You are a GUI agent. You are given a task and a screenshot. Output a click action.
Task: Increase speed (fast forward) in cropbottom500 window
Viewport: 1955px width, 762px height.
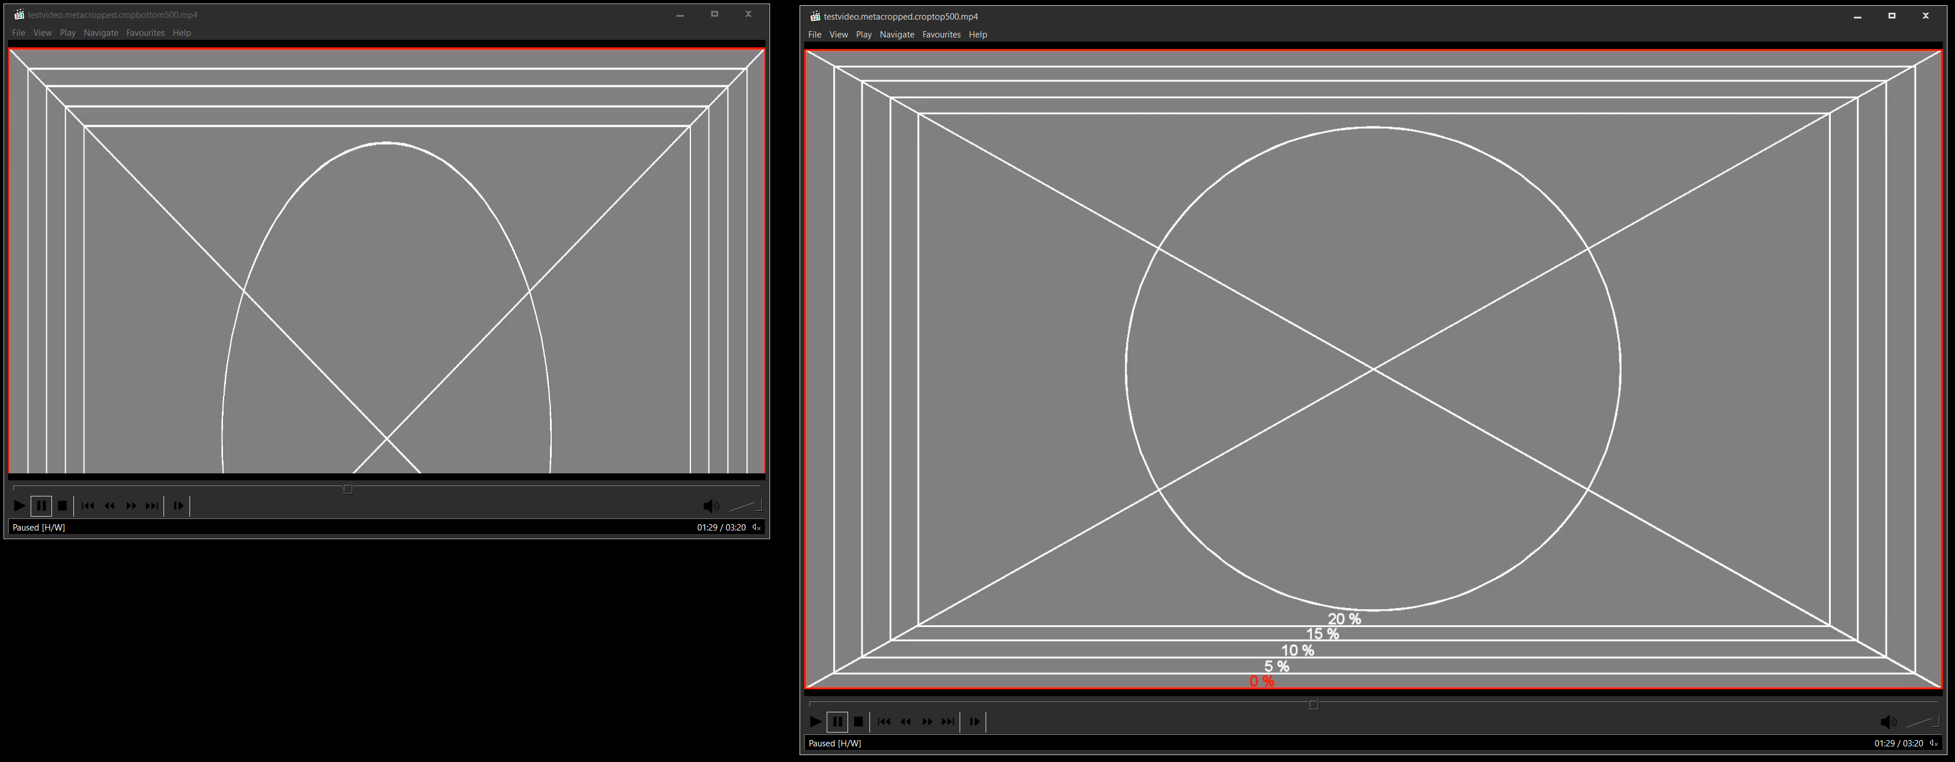pyautogui.click(x=131, y=506)
